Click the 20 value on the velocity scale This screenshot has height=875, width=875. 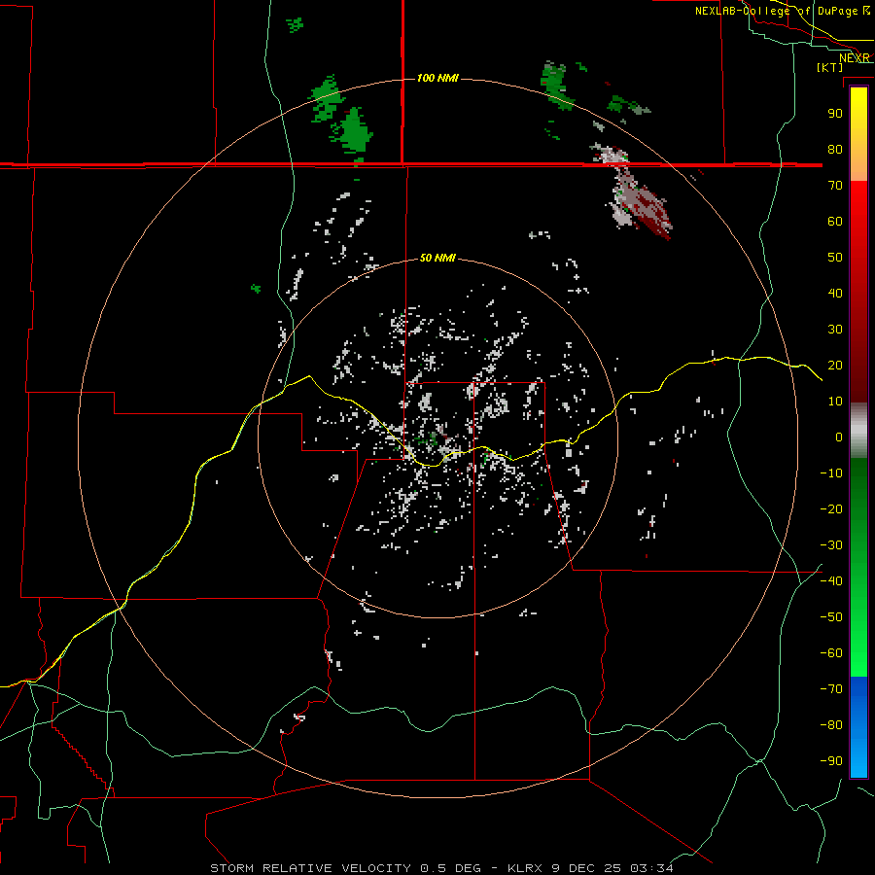(835, 365)
